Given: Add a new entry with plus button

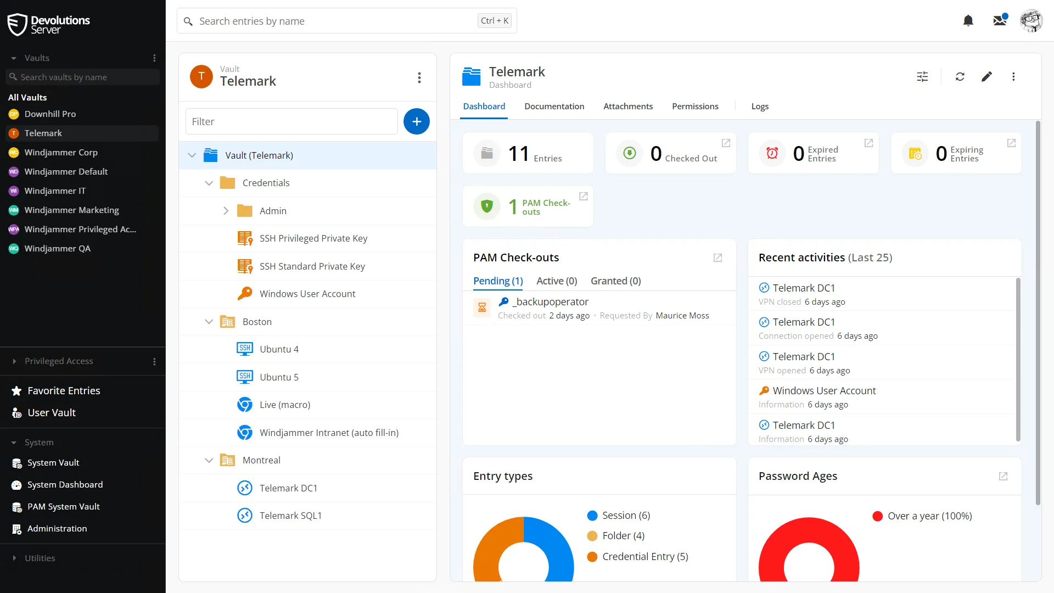Looking at the screenshot, I should pyautogui.click(x=417, y=121).
